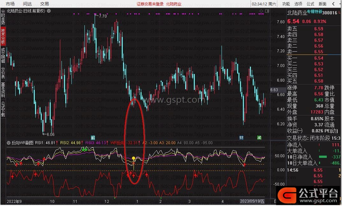Click the 收益(一) value 0.026
Image resolution: width=343 pixels, height=206 pixels.
coord(317,131)
